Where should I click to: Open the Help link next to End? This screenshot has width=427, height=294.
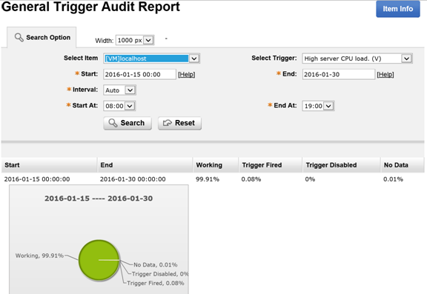(385, 75)
